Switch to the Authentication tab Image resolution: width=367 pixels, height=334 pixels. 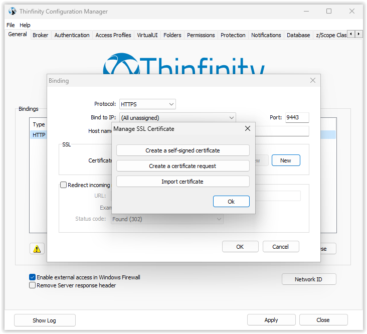72,35
